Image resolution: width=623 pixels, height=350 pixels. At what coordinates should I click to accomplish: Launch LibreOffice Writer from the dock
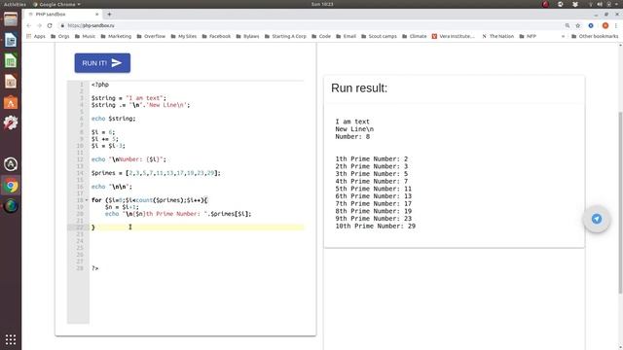point(11,40)
